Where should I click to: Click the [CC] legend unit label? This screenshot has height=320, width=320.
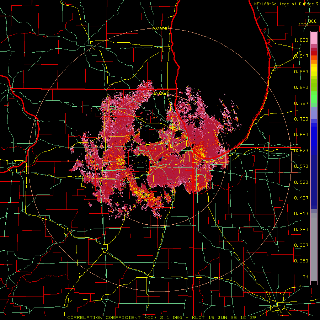[x=303, y=25]
